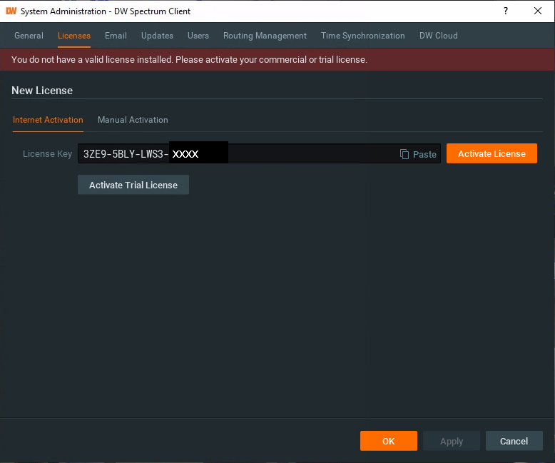
Task: Confirm with the OK button
Action: pyautogui.click(x=389, y=441)
